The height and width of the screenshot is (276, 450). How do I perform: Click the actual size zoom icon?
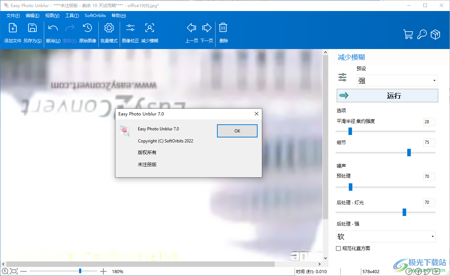pyautogui.click(x=5, y=272)
